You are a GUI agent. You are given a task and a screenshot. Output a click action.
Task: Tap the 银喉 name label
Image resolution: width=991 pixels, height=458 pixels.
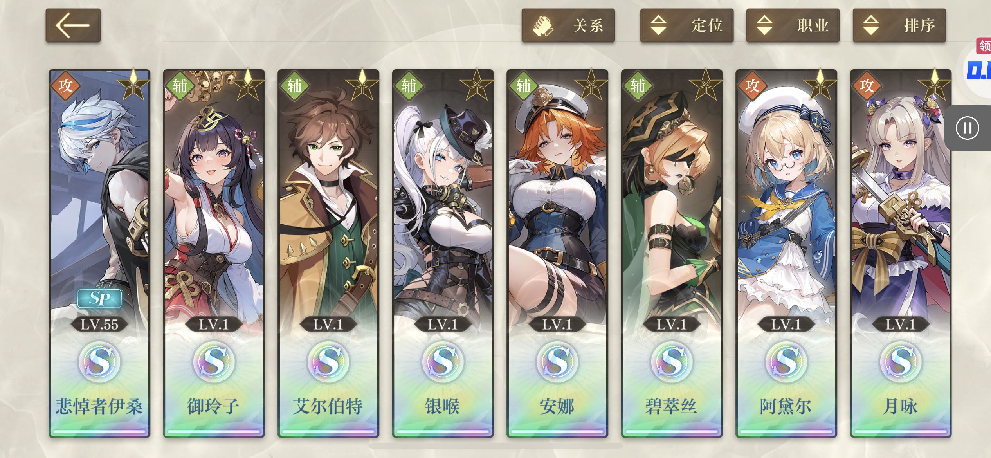point(443,406)
